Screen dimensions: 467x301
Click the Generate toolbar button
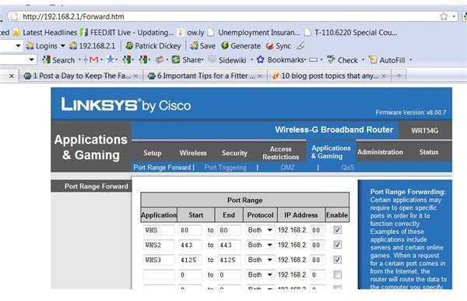pos(241,46)
